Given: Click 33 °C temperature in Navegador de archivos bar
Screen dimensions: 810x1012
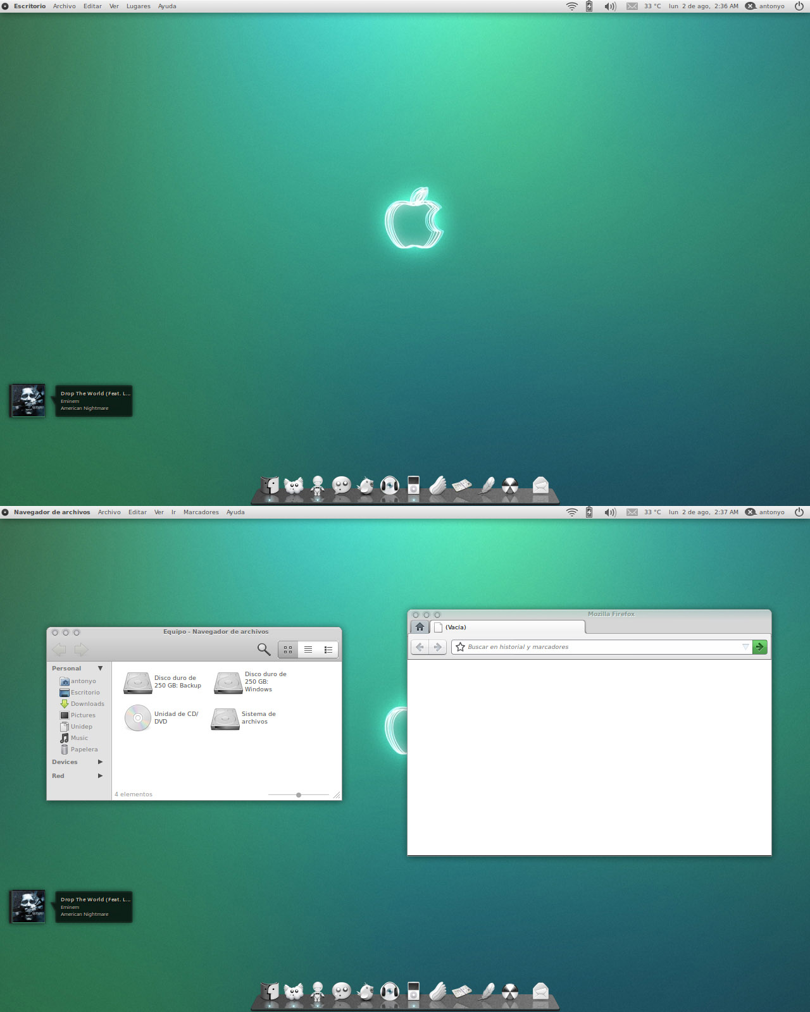Looking at the screenshot, I should pos(652,512).
